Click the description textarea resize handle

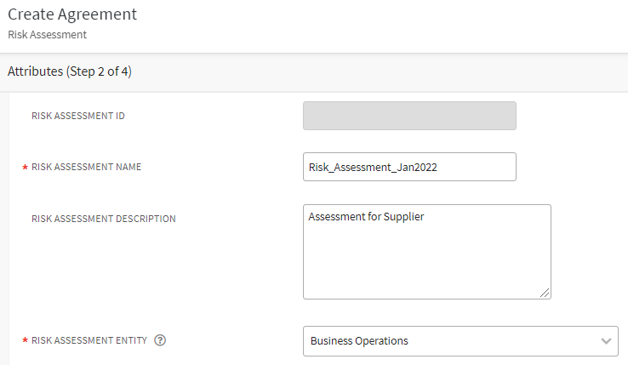545,294
